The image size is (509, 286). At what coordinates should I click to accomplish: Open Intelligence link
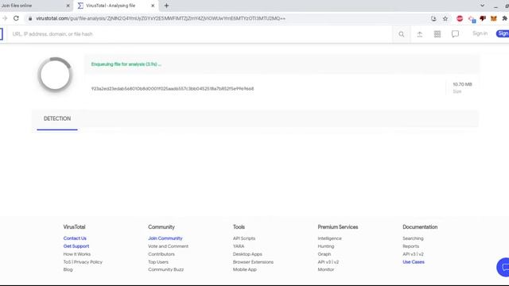pyautogui.click(x=329, y=238)
